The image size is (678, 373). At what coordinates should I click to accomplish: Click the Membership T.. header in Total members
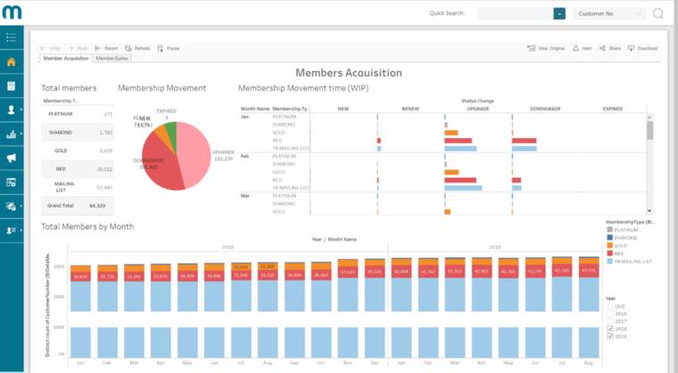[60, 101]
